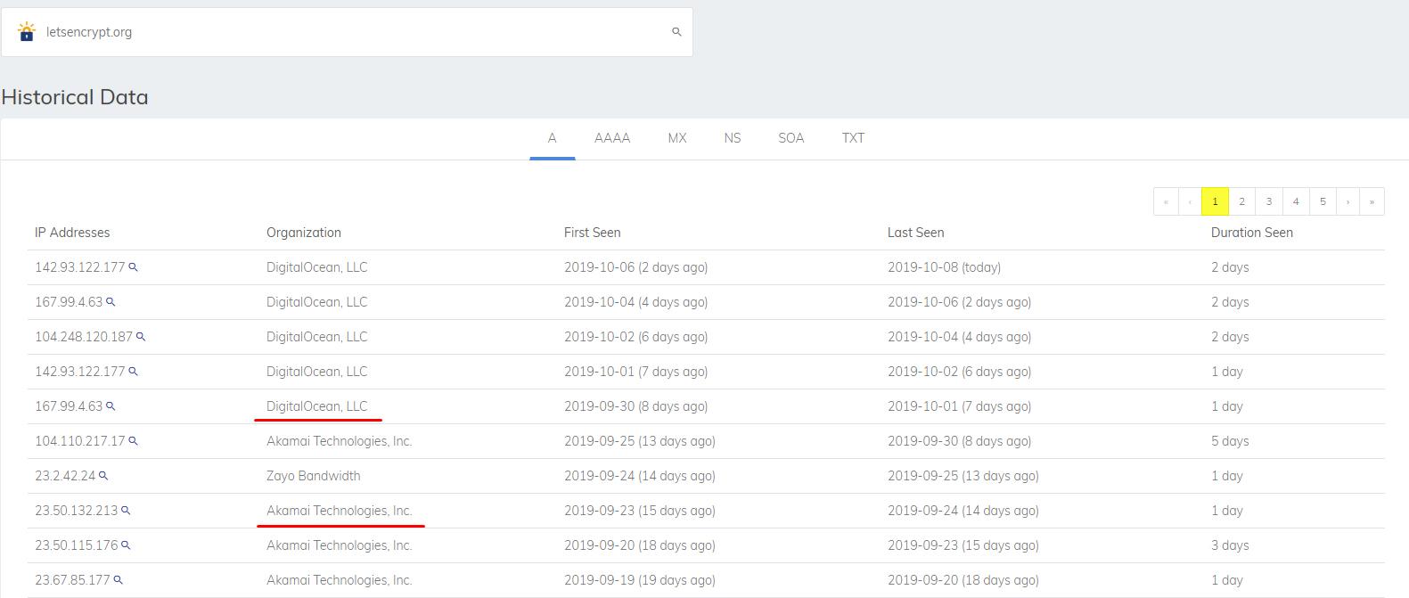Click the lookup icon next to 104.110.217.17
Image resolution: width=1409 pixels, height=598 pixels.
click(x=133, y=441)
